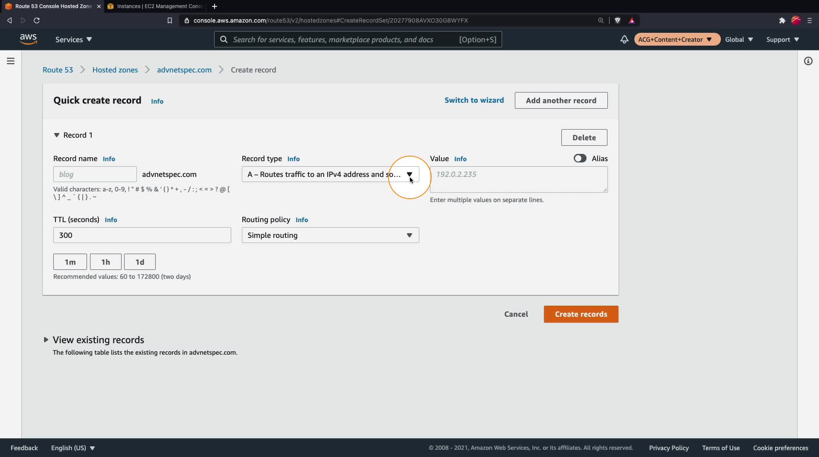Click Switch to wizard link
819x457 pixels.
point(474,100)
